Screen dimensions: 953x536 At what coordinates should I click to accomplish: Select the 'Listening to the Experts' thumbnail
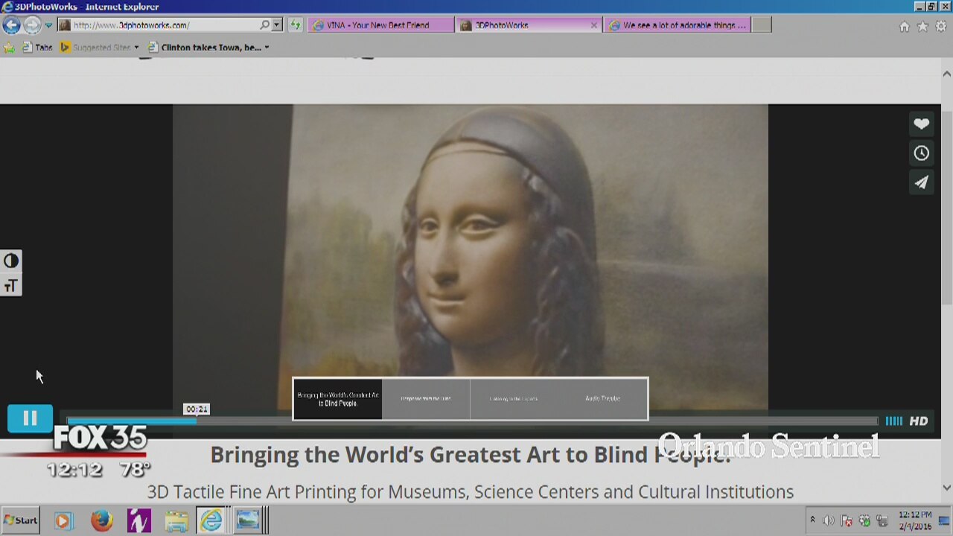[x=514, y=399]
